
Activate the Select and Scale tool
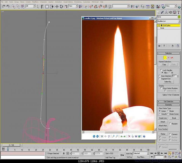(66, 6)
